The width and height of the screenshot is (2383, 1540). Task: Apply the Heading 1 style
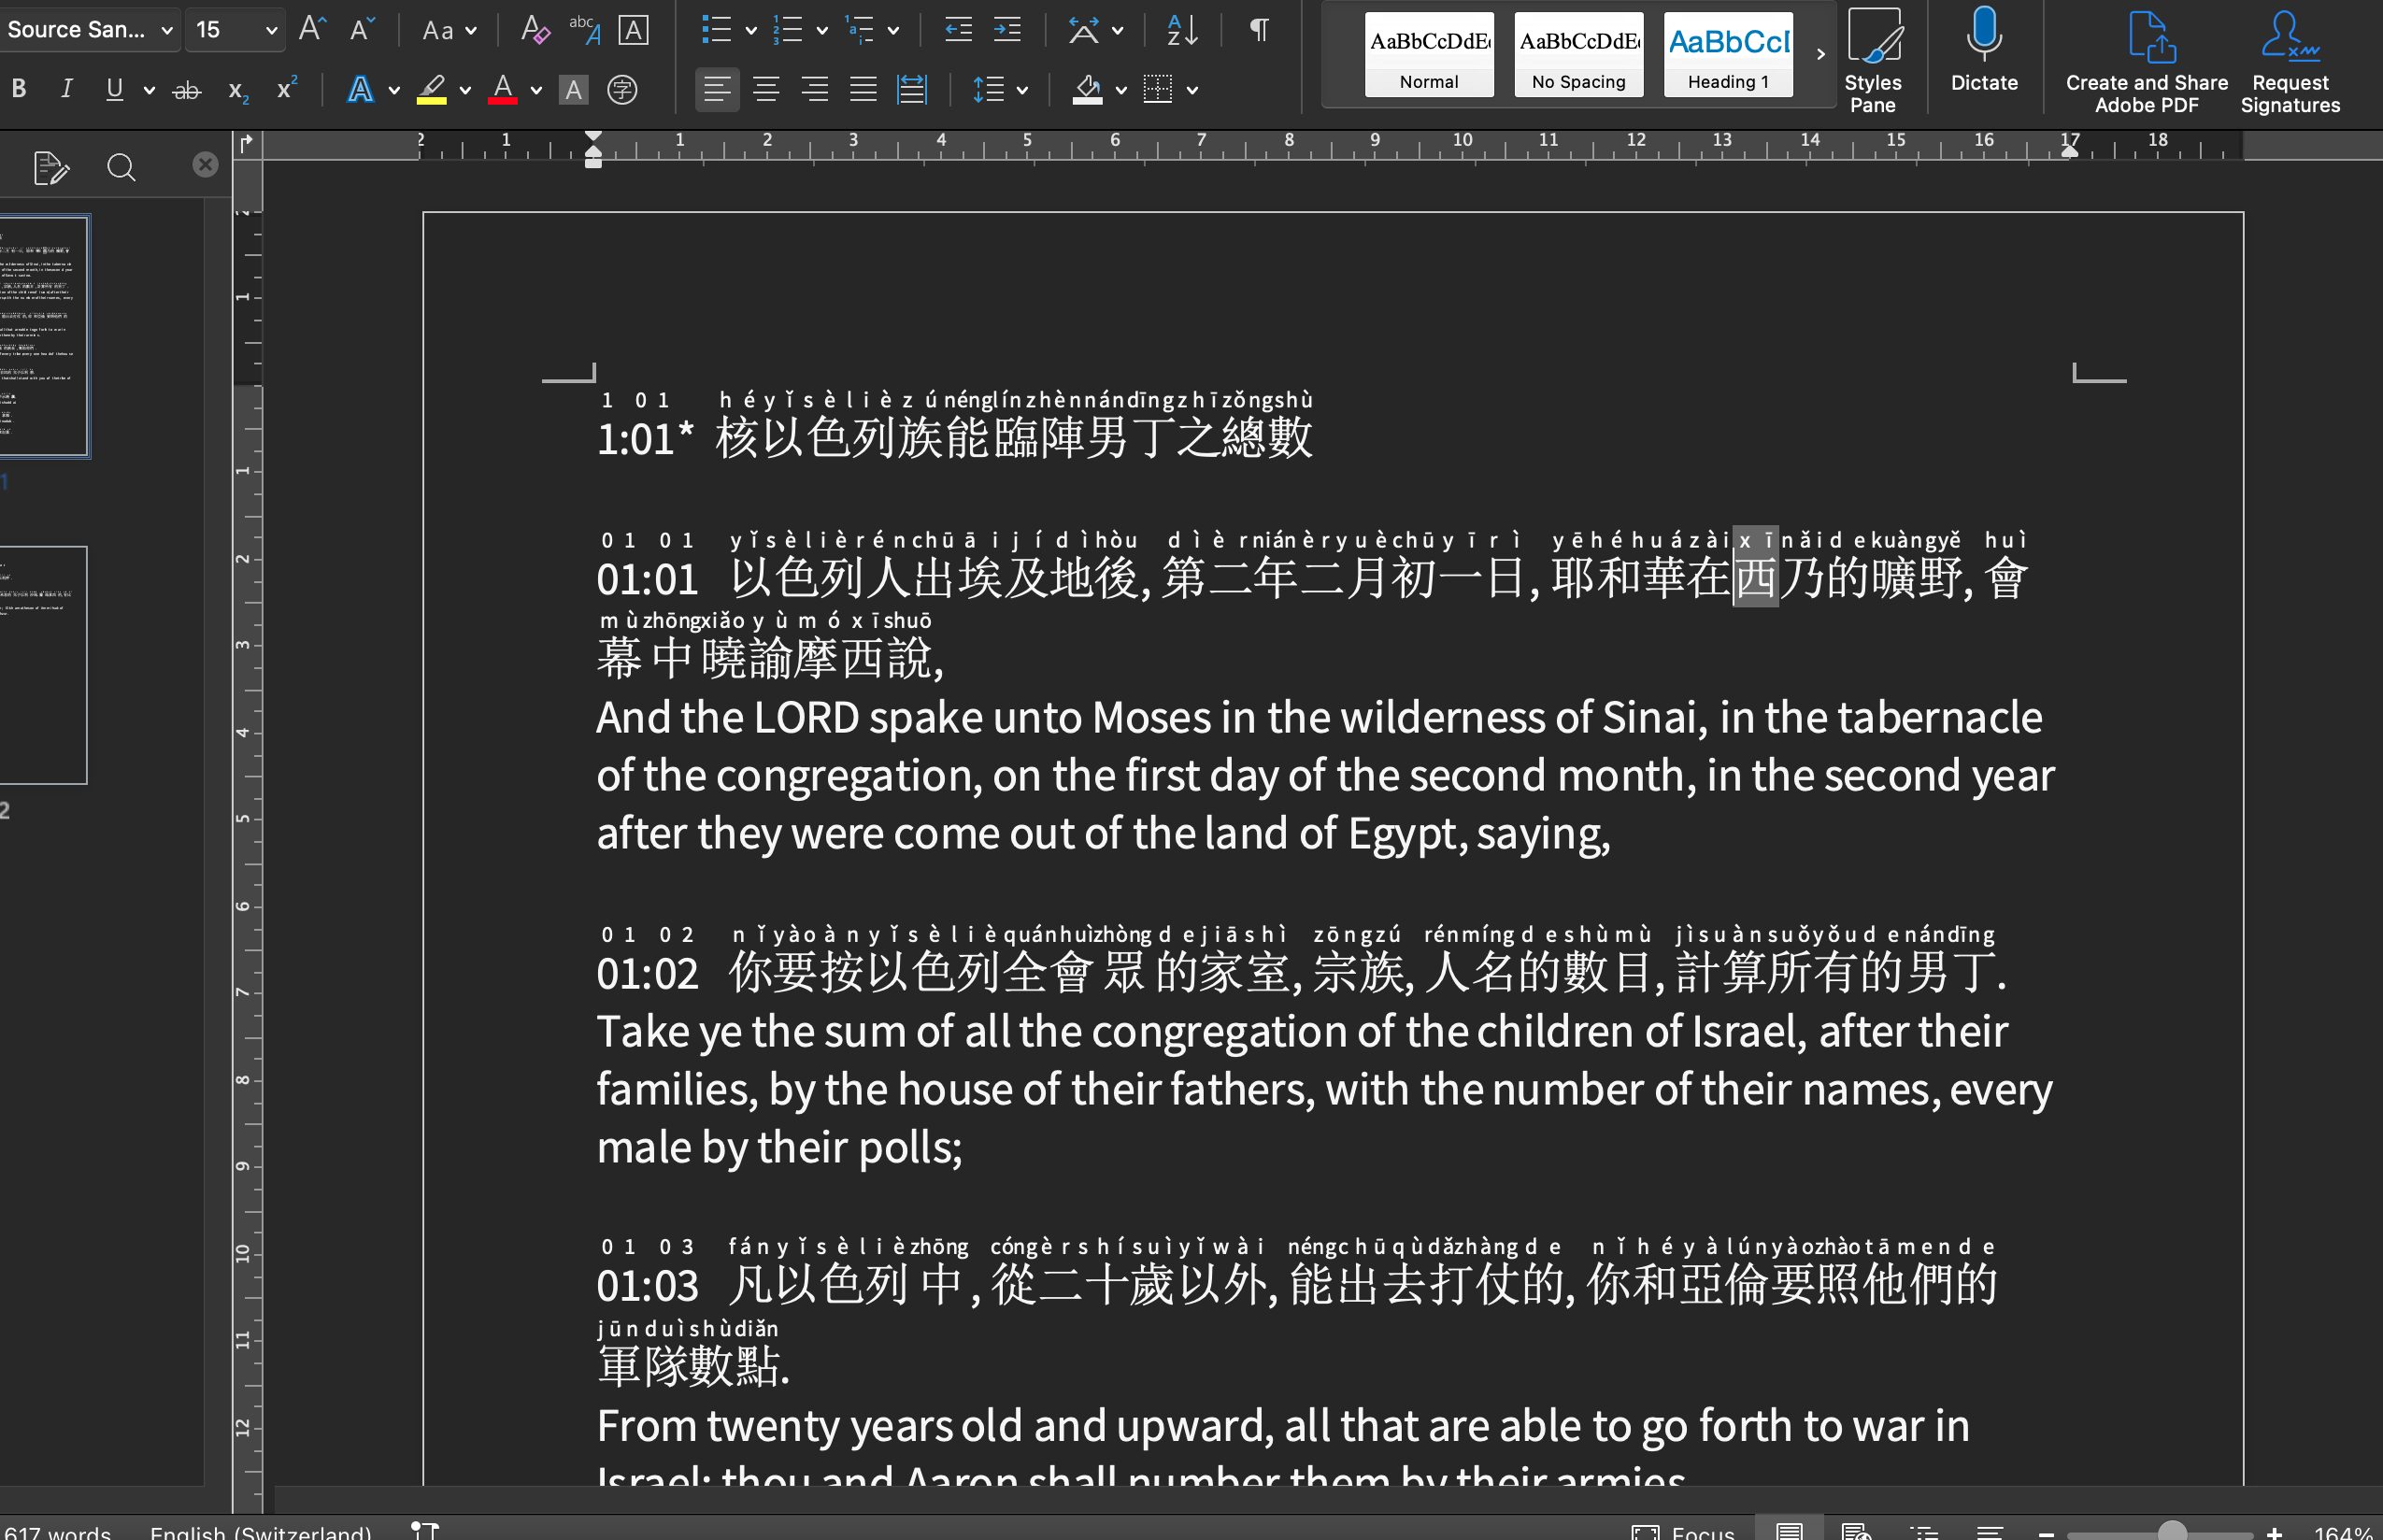[x=1728, y=54]
